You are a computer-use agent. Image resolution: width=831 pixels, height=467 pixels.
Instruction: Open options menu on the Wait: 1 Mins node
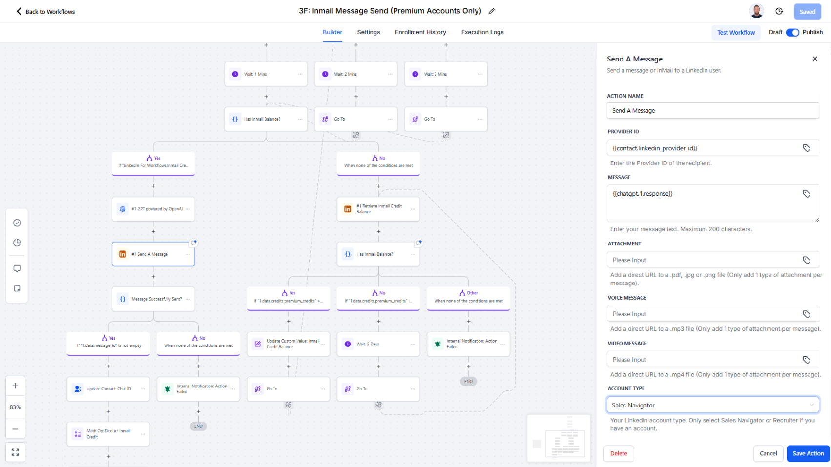pyautogui.click(x=300, y=74)
